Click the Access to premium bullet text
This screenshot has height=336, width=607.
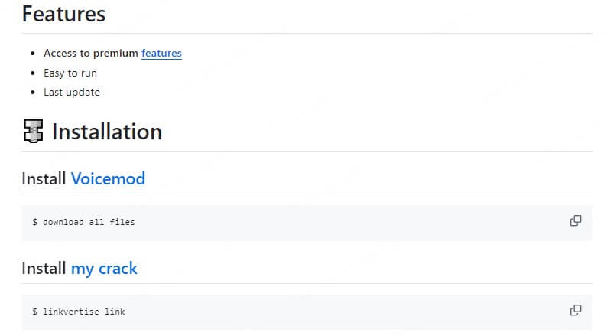coord(91,54)
